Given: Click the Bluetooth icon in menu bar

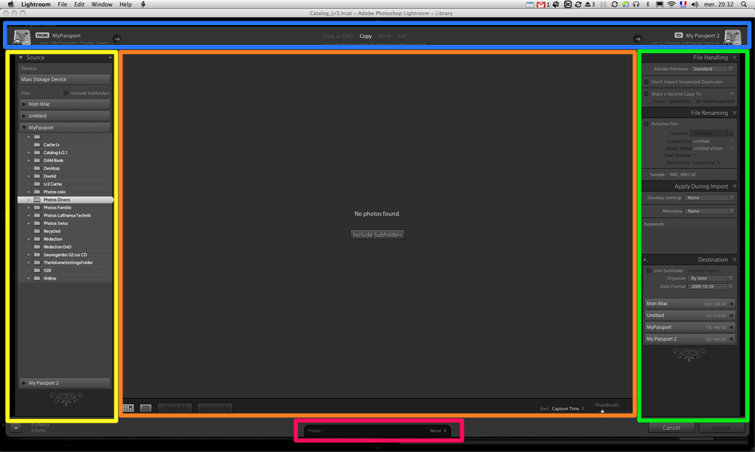Looking at the screenshot, I should point(647,4).
